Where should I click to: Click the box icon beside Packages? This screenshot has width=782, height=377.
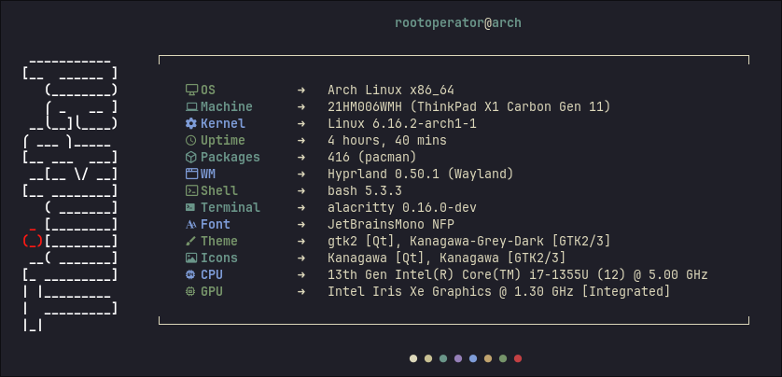pos(191,157)
